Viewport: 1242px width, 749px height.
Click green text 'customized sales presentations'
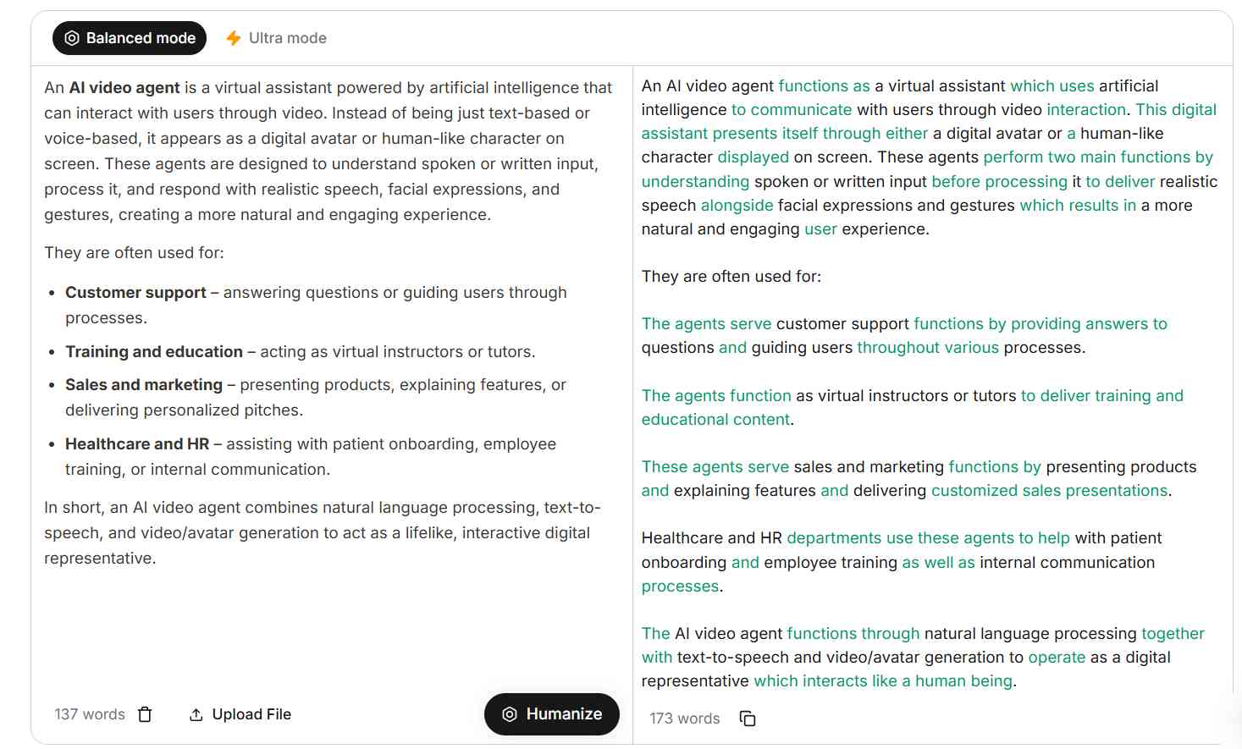coord(1049,490)
